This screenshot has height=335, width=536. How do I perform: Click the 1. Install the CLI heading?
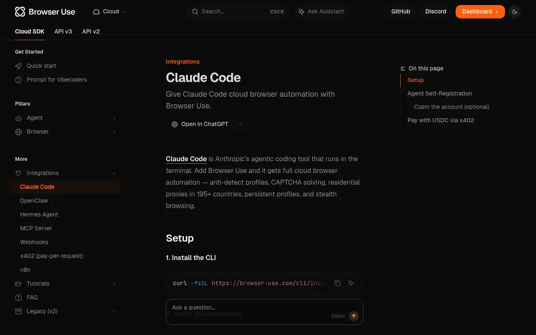point(191,258)
